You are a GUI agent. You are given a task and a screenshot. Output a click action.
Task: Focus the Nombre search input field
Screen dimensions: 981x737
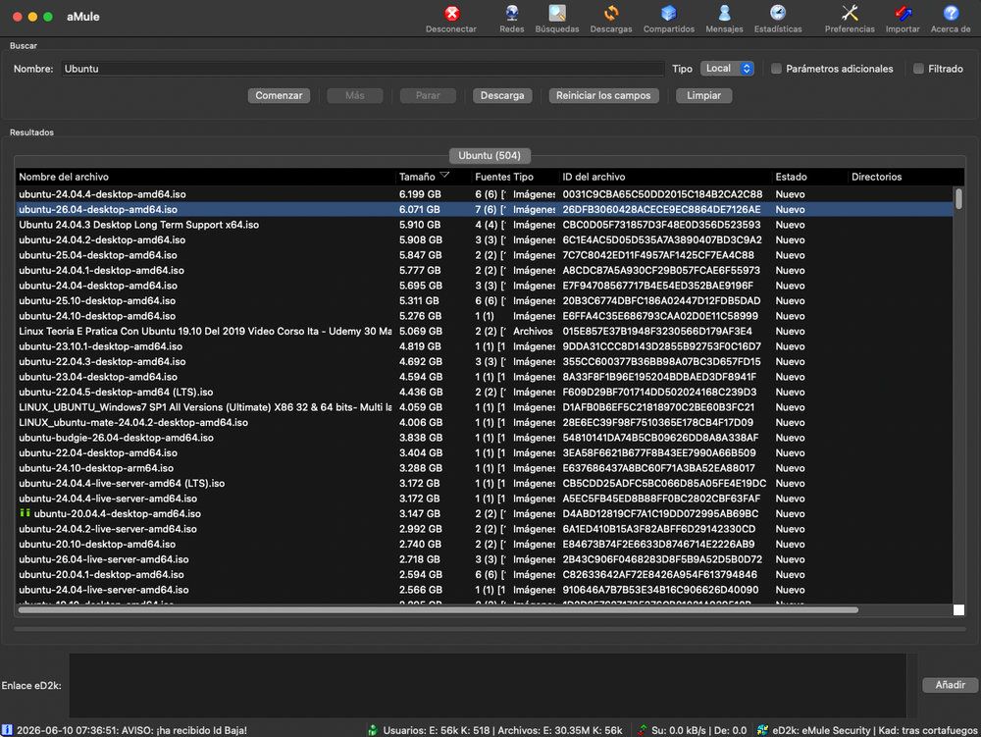tap(363, 69)
